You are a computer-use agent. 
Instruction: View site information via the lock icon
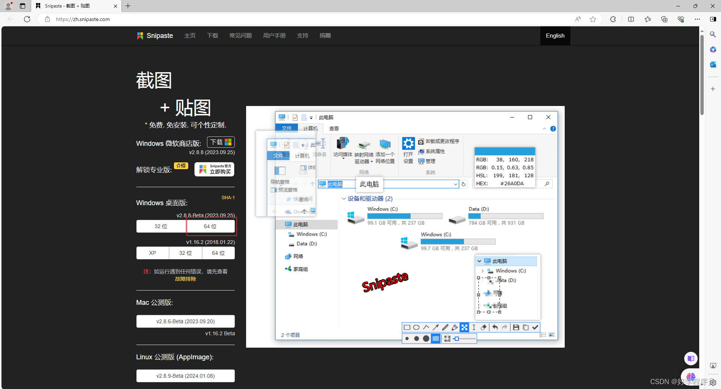pos(47,19)
